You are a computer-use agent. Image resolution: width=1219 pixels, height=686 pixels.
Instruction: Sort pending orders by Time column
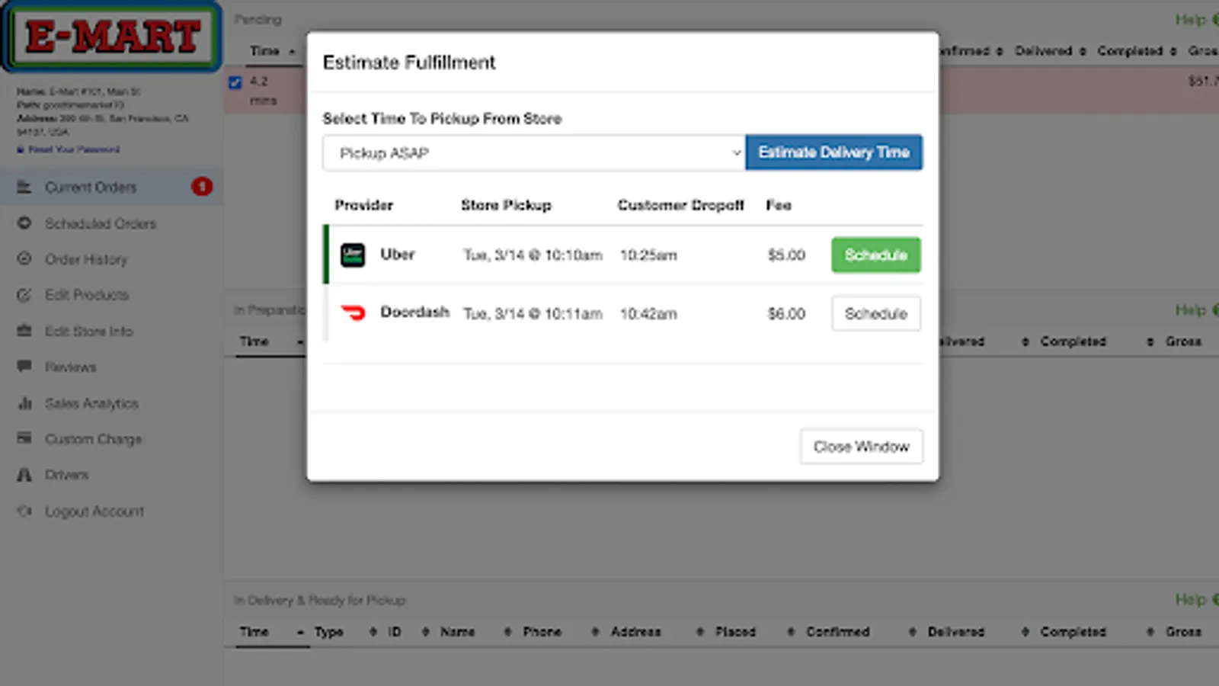pos(265,51)
